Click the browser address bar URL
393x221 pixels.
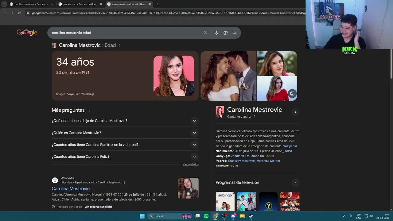(168, 13)
